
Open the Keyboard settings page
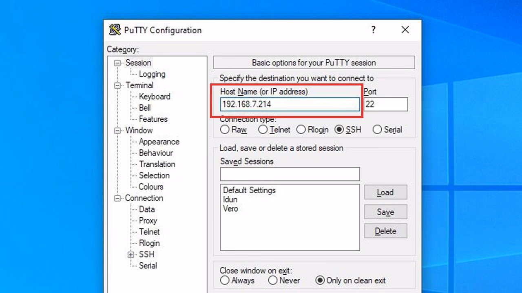(x=155, y=96)
